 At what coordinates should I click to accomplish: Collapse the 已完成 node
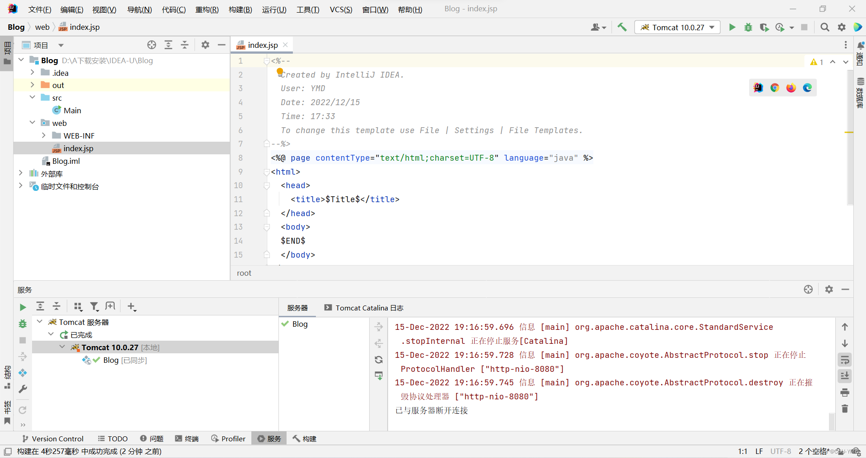click(51, 334)
